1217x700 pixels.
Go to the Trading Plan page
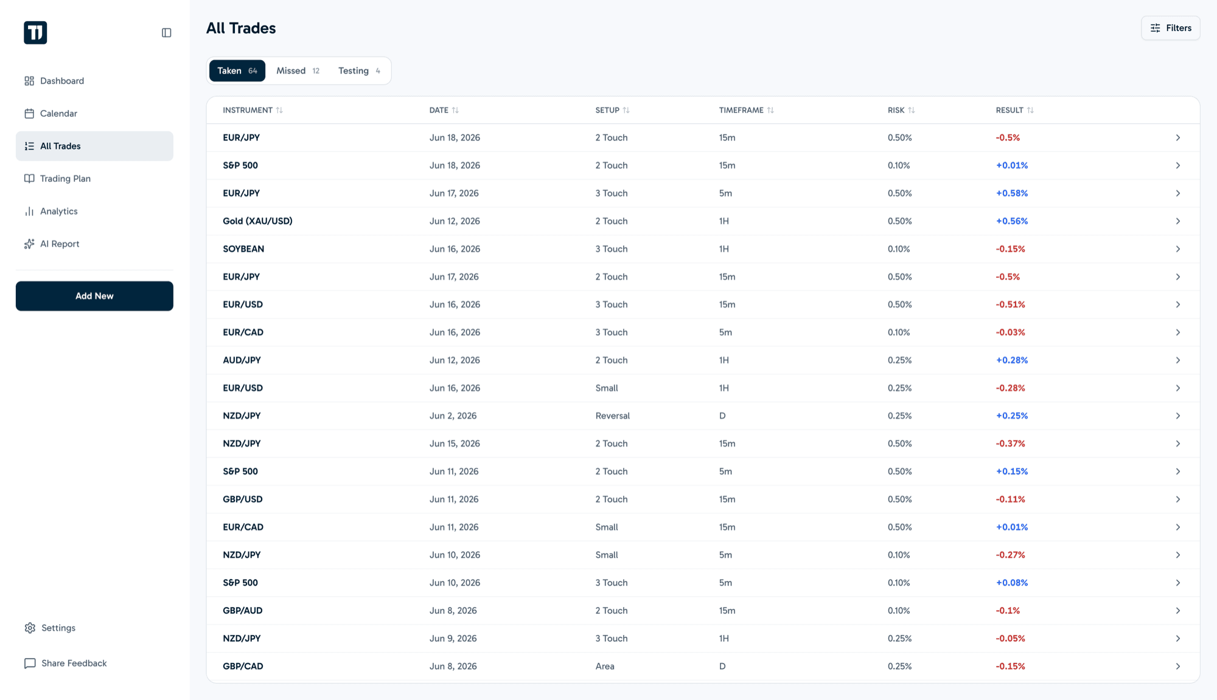pos(94,179)
